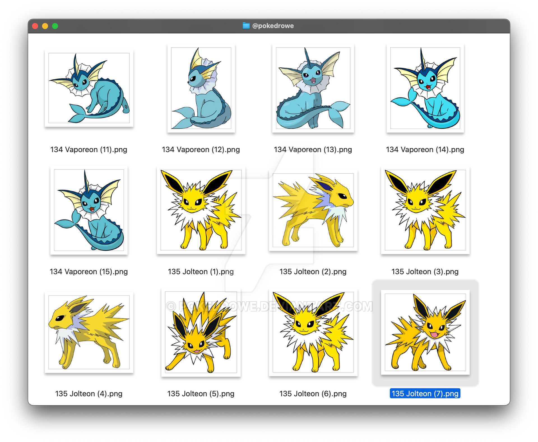Click the file name '134 Vaporeon (14).png'
Viewport: 538px width, 442px height.
[425, 150]
